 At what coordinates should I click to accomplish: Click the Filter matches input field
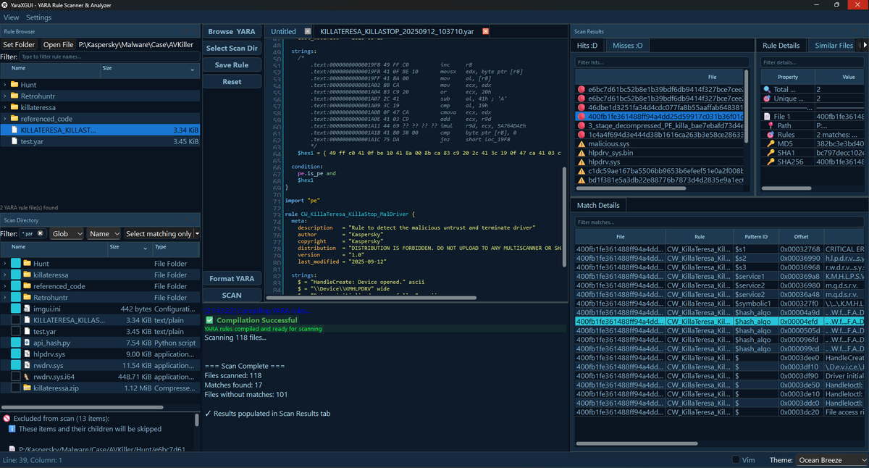[x=721, y=222]
